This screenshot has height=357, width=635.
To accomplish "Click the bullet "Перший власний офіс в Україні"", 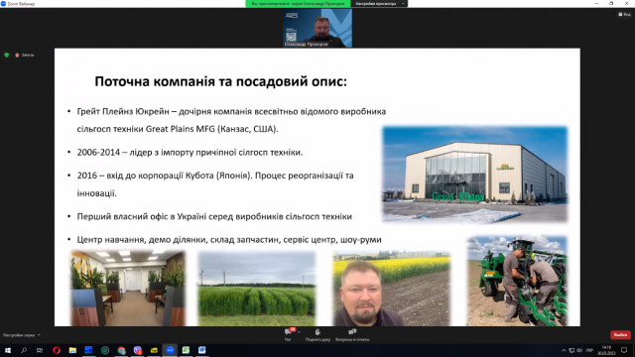I will point(214,216).
